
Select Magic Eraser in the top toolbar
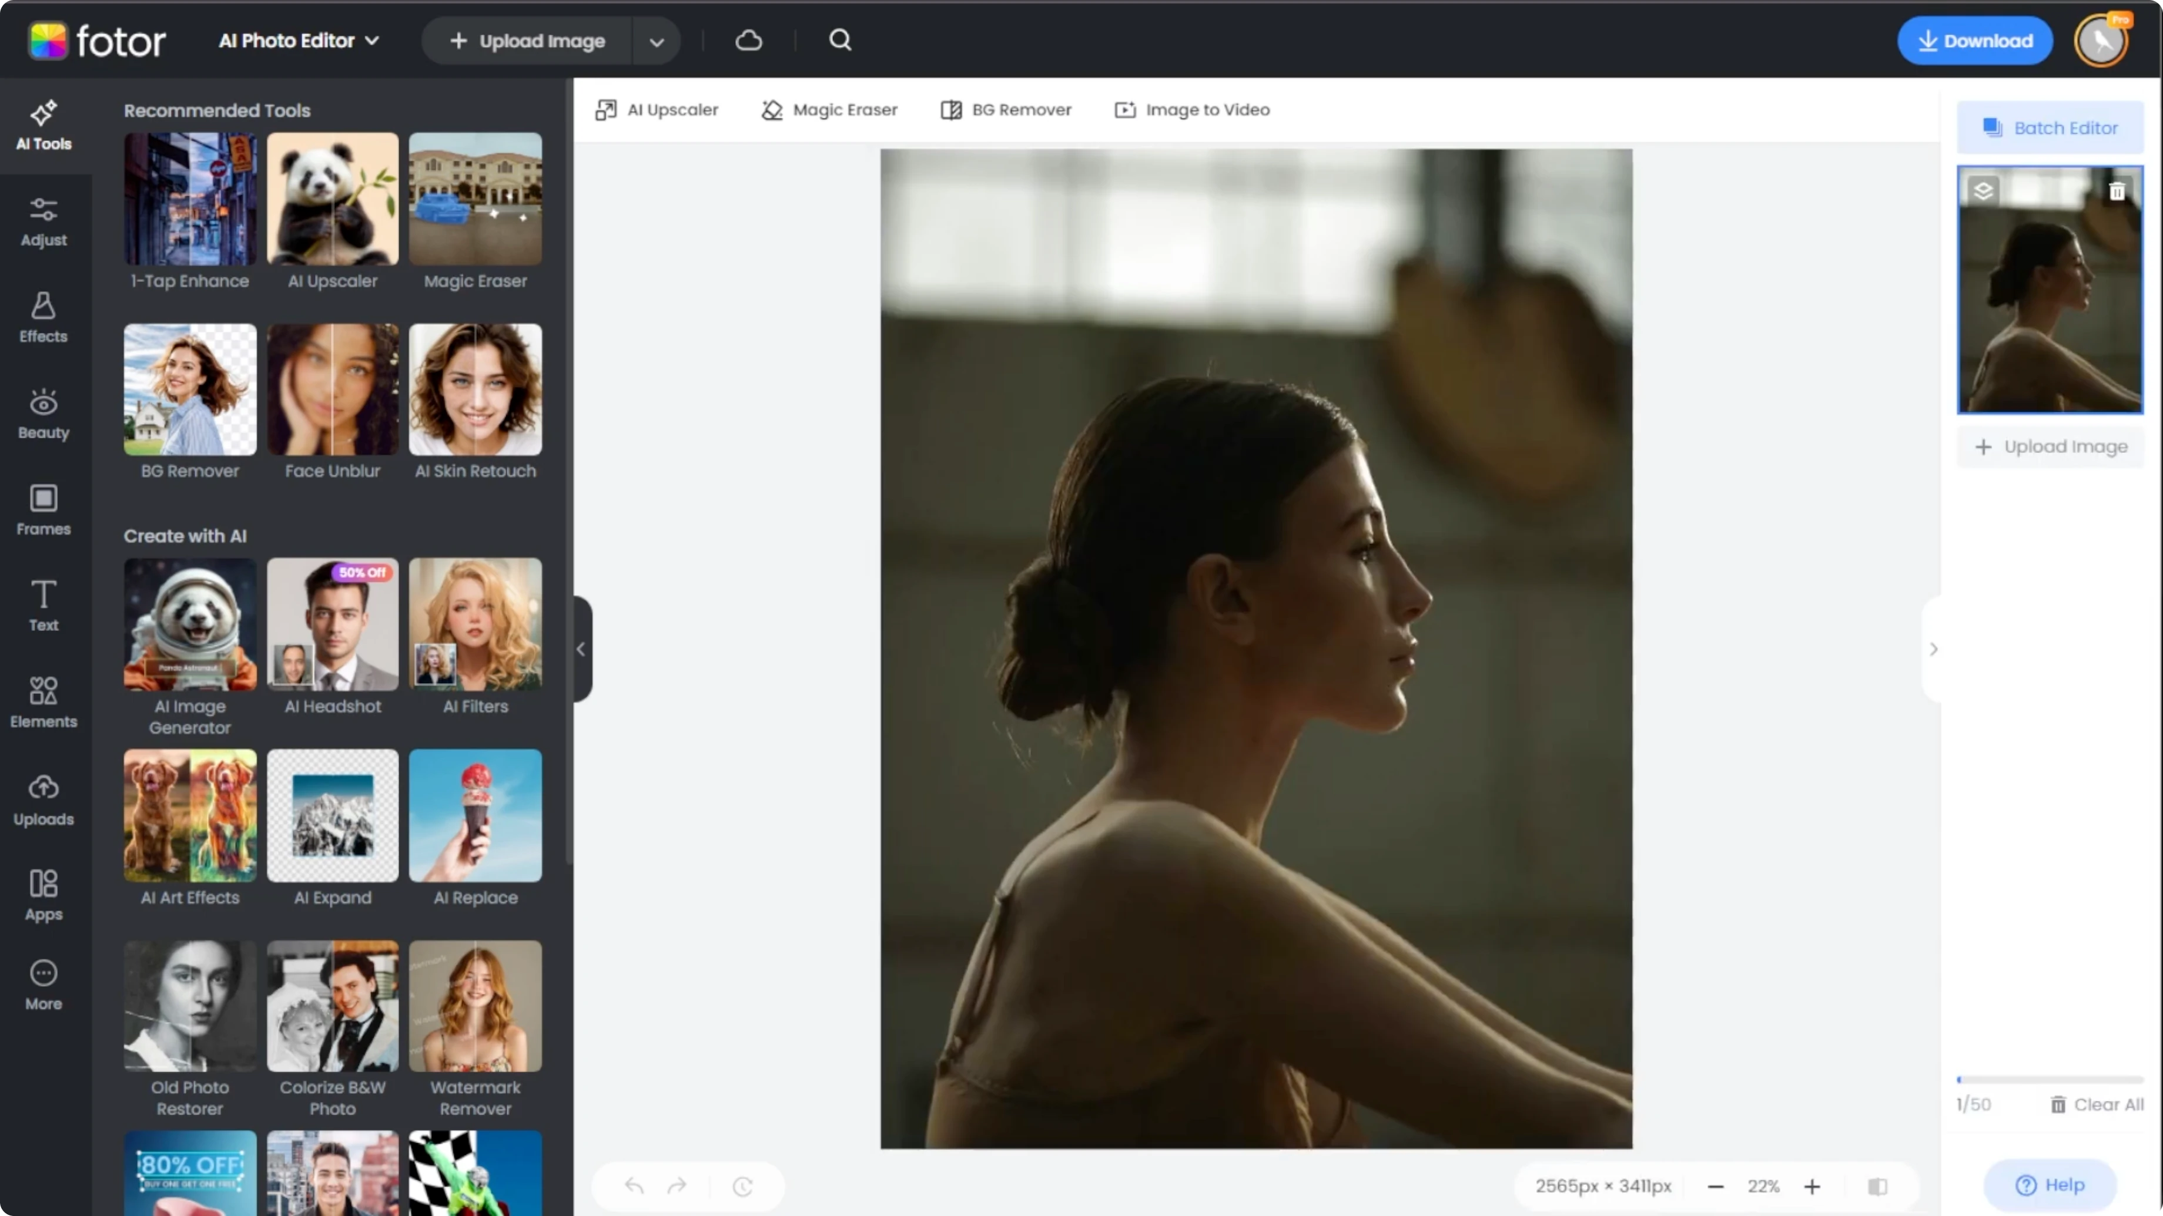coord(829,110)
